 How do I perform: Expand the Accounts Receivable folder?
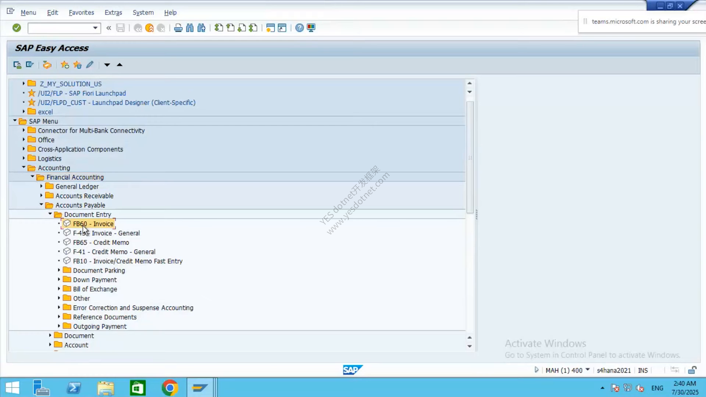point(41,195)
